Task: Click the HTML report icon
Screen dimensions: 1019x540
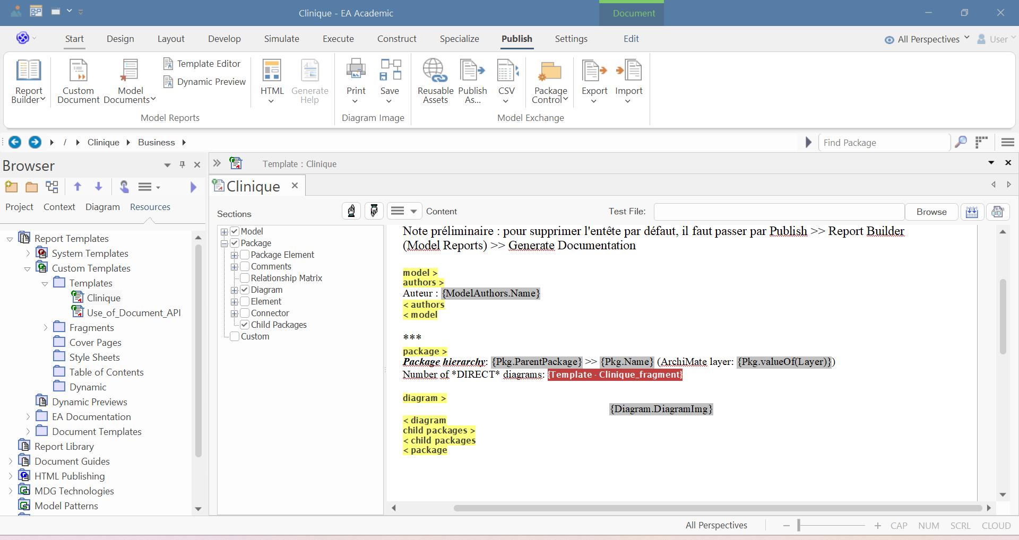Action: [272, 81]
